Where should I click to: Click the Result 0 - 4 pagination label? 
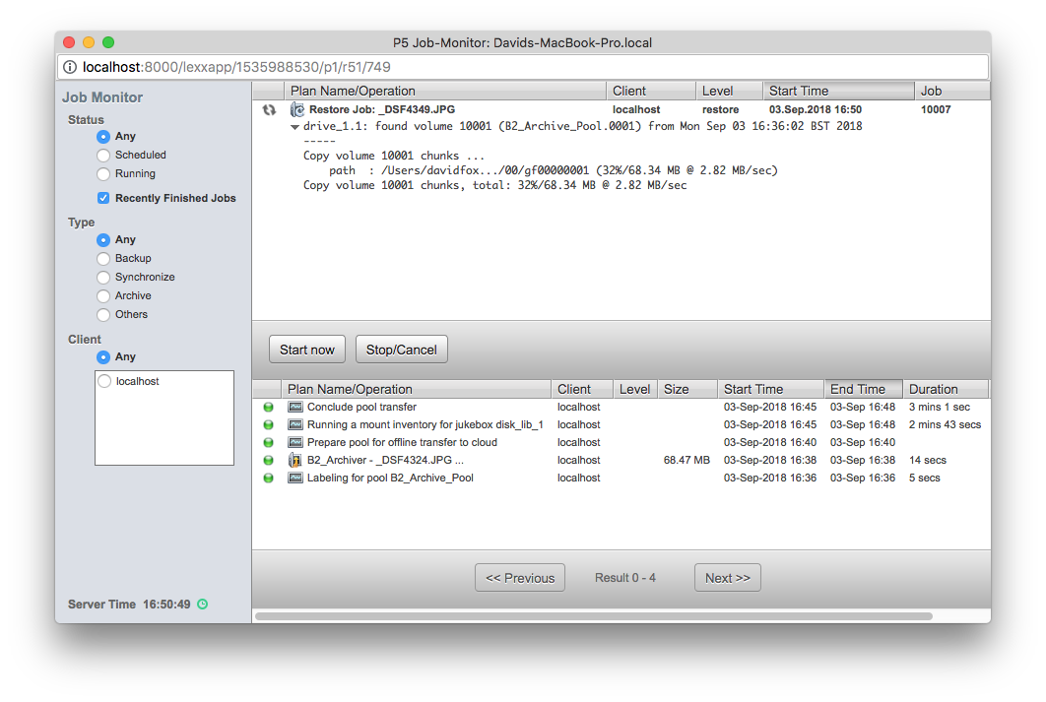point(625,578)
